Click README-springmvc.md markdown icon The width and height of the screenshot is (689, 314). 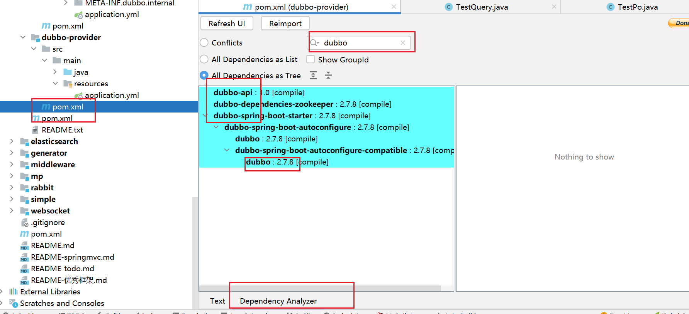pyautogui.click(x=24, y=257)
